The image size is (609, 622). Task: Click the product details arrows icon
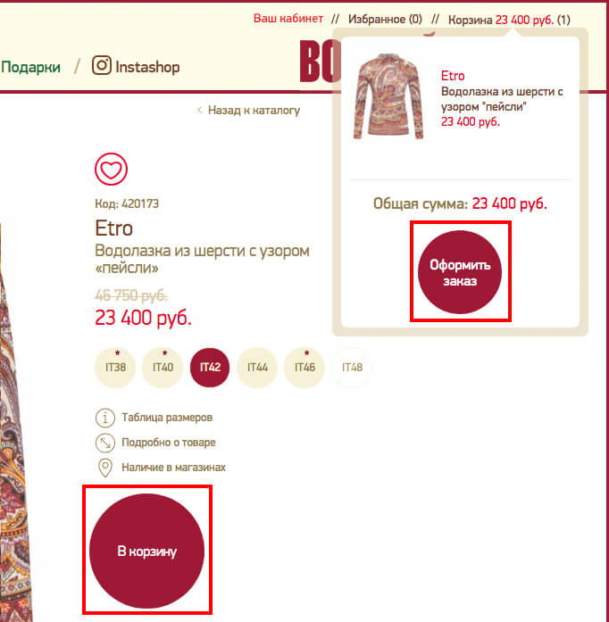pos(105,443)
